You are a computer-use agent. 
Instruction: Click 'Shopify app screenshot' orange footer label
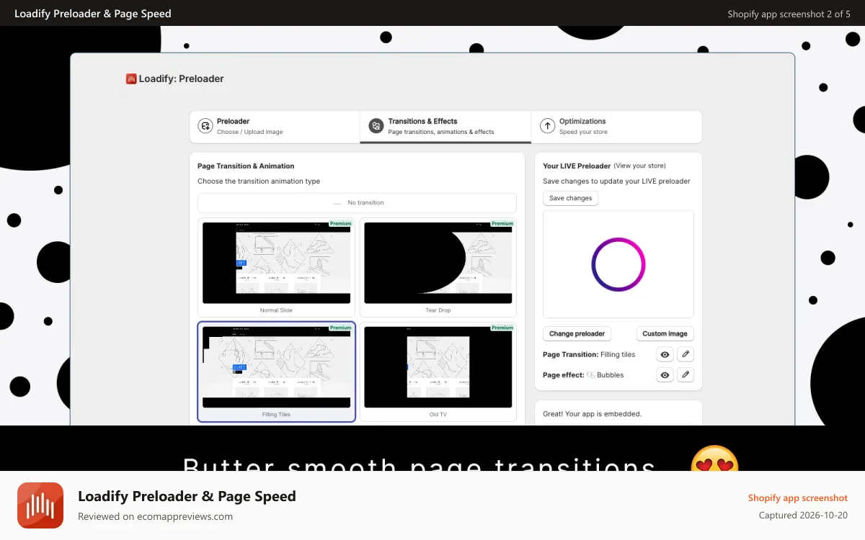[x=798, y=498]
